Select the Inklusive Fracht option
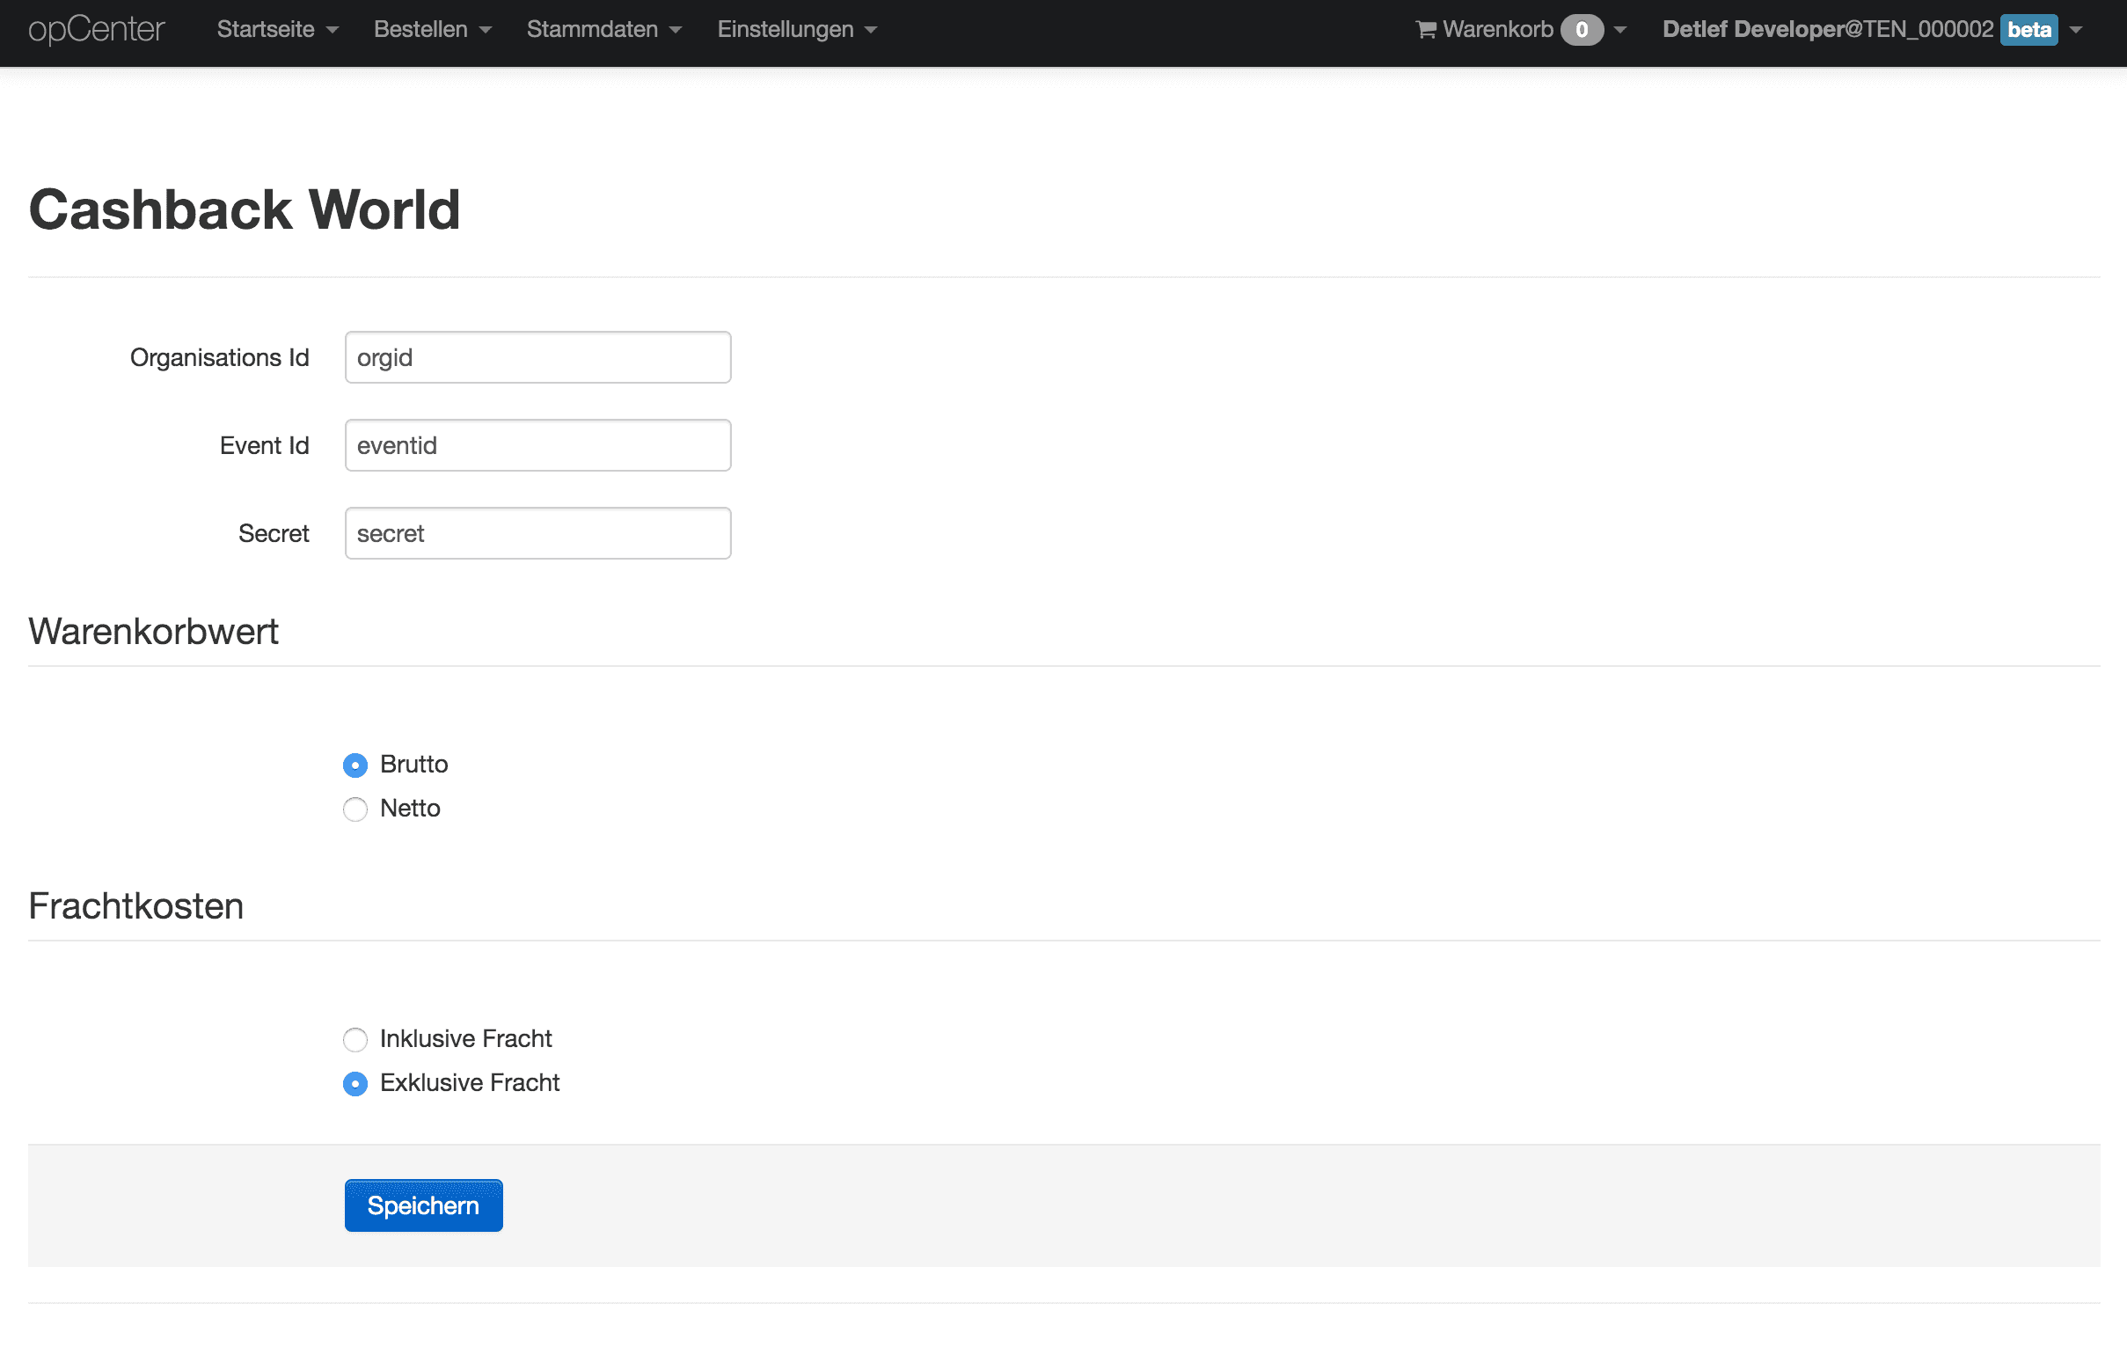Image resolution: width=2127 pixels, height=1355 pixels. pyautogui.click(x=355, y=1041)
